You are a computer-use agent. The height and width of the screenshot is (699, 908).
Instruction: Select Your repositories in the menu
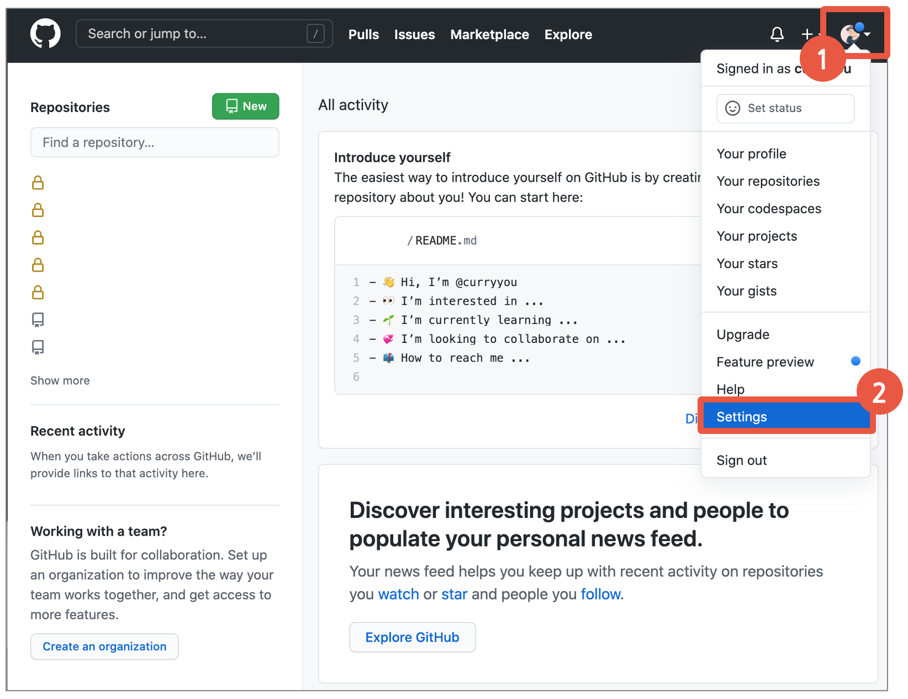click(785, 181)
